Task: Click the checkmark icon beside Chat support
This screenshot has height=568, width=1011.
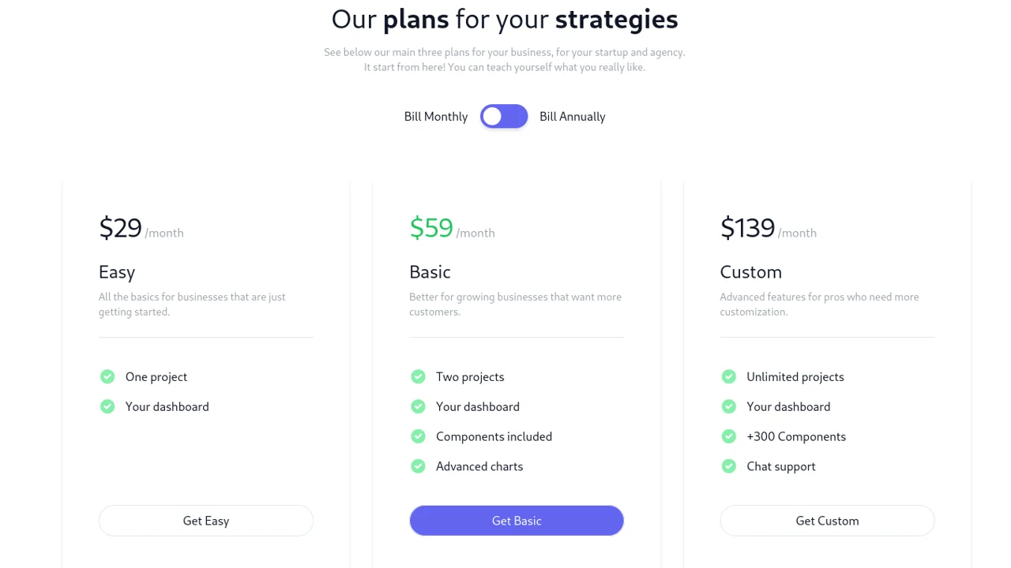Action: click(x=728, y=466)
